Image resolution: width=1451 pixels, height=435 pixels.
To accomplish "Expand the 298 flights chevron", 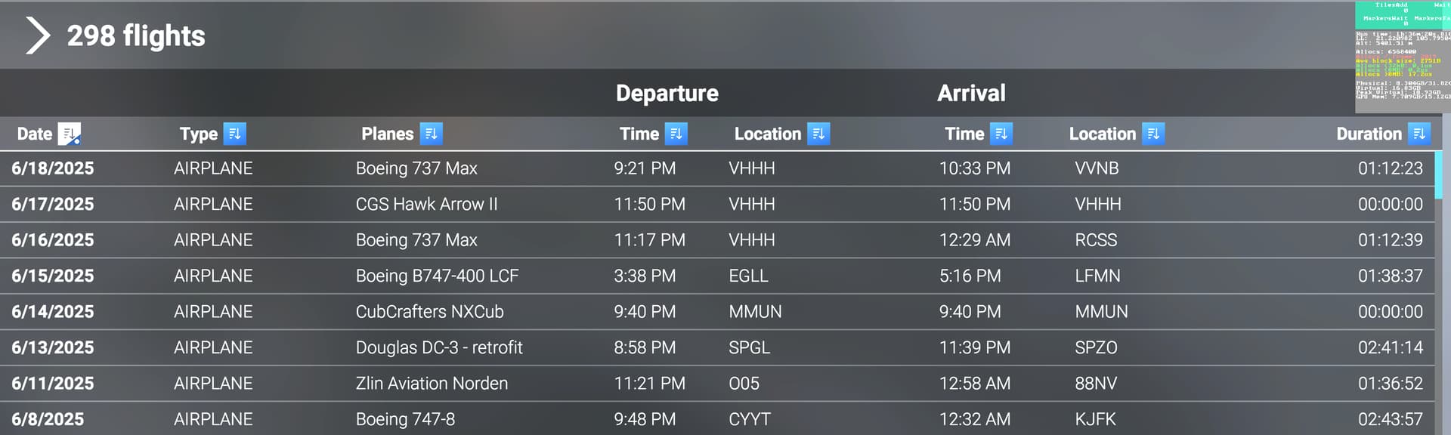I will pos(37,35).
